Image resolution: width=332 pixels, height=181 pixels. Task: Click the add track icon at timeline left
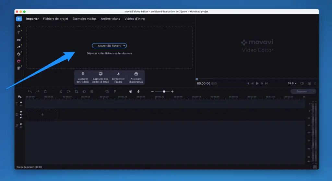pyautogui.click(x=19, y=97)
